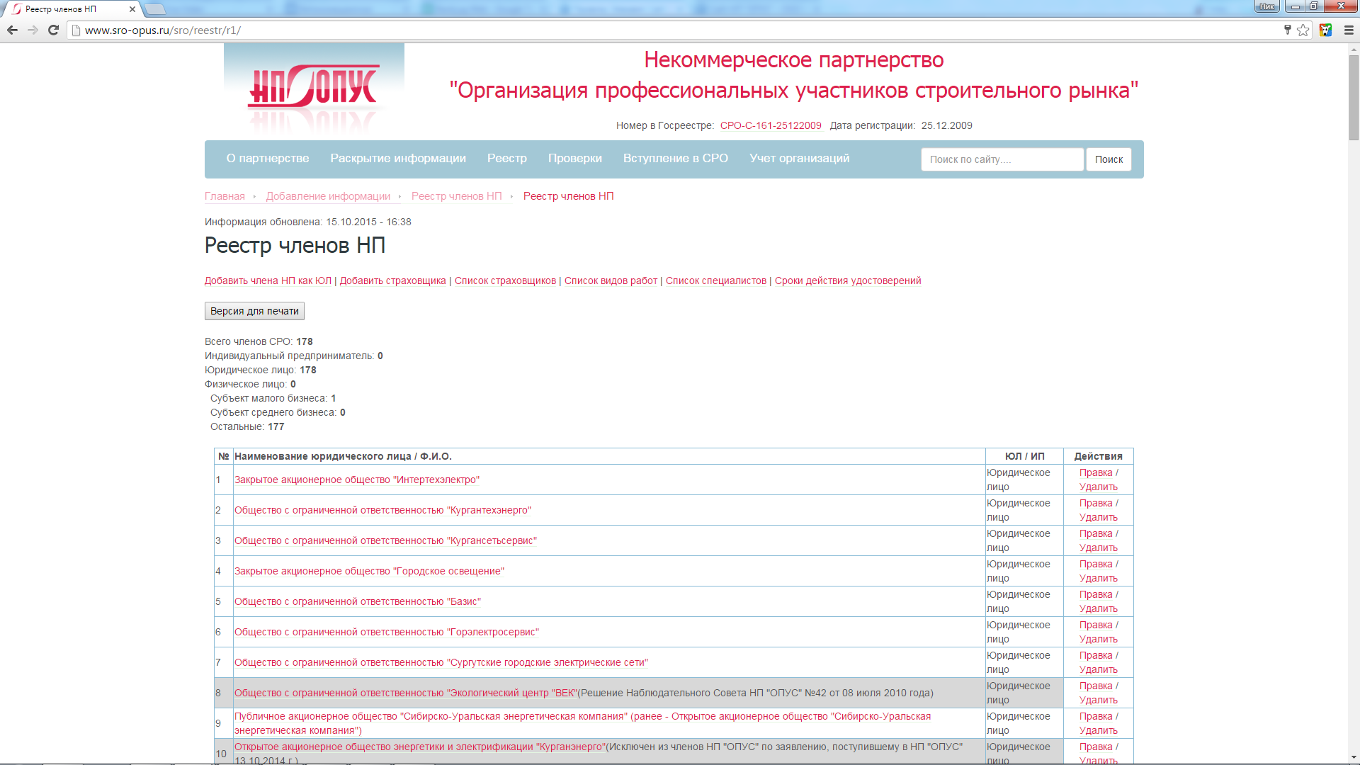This screenshot has height=765, width=1360.
Task: Go to 'Главная' breadcrumb link
Action: pos(225,196)
